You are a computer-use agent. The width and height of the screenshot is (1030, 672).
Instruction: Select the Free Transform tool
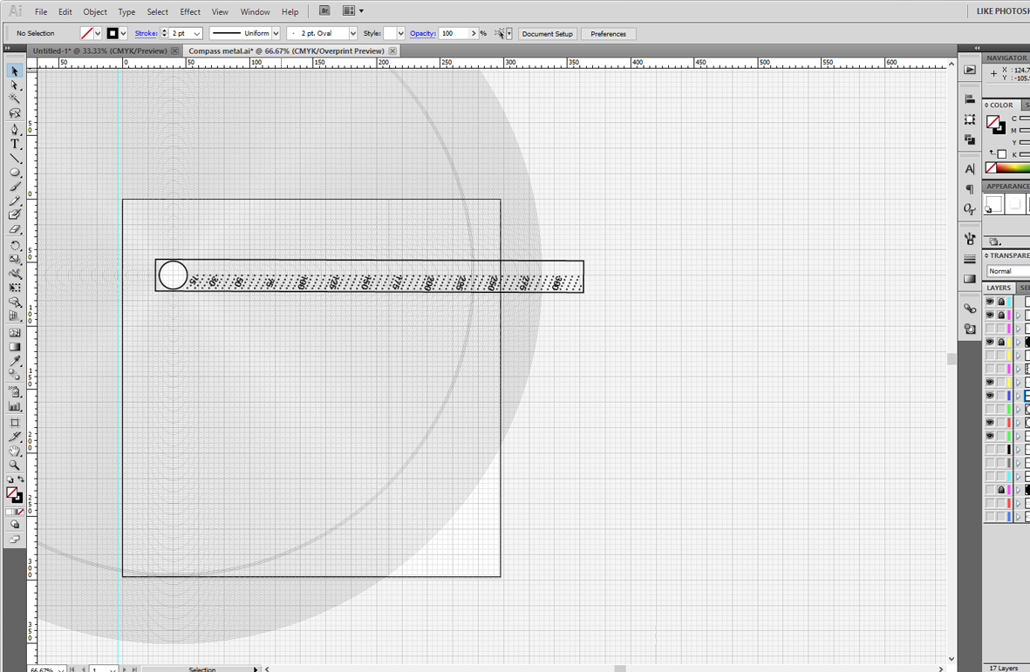[15, 288]
